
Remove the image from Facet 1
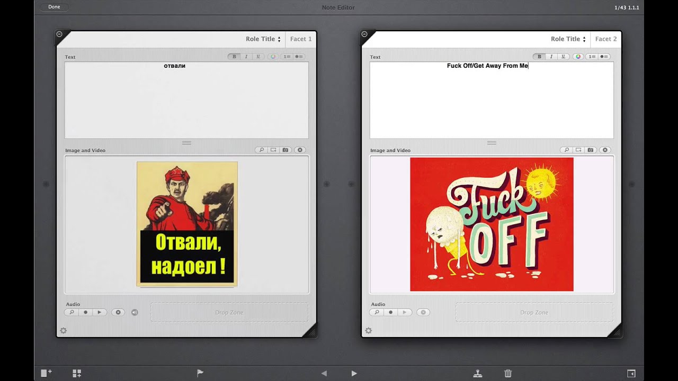(x=300, y=150)
